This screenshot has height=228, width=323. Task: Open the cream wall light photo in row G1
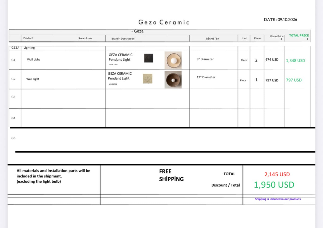coord(173,60)
